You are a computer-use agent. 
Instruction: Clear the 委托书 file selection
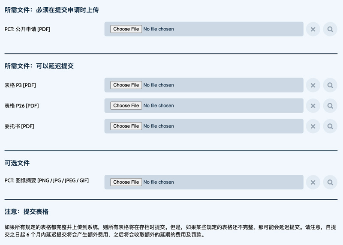coord(313,126)
